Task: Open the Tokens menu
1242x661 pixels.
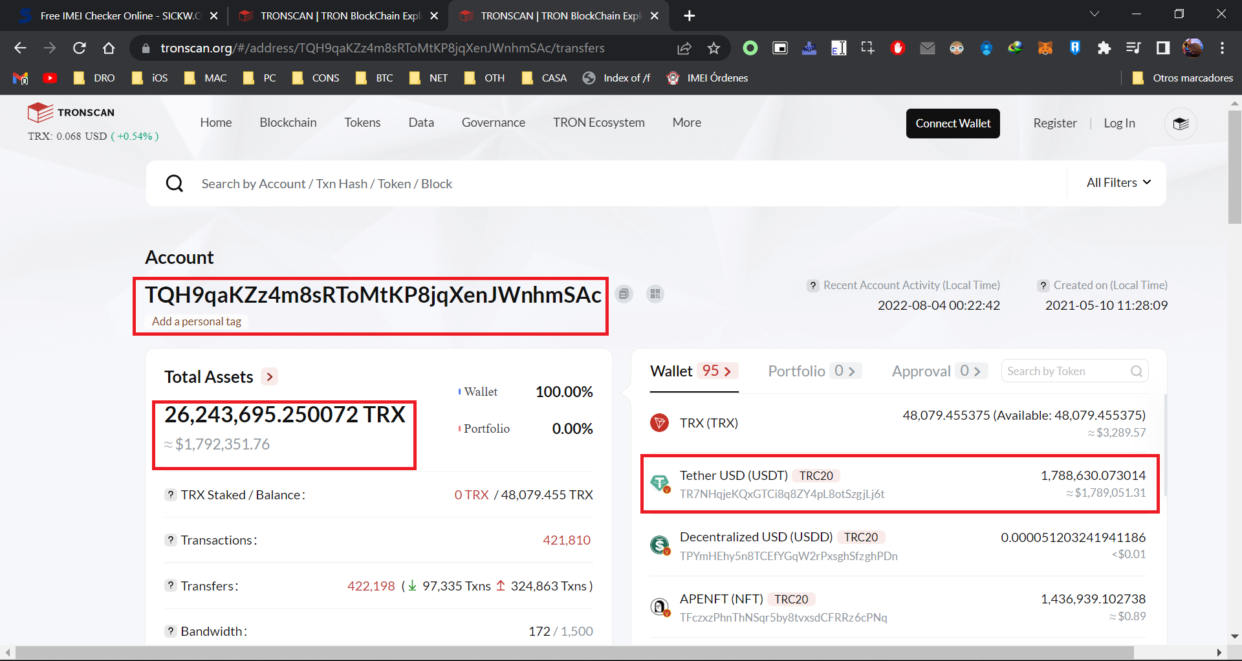Action: click(362, 123)
